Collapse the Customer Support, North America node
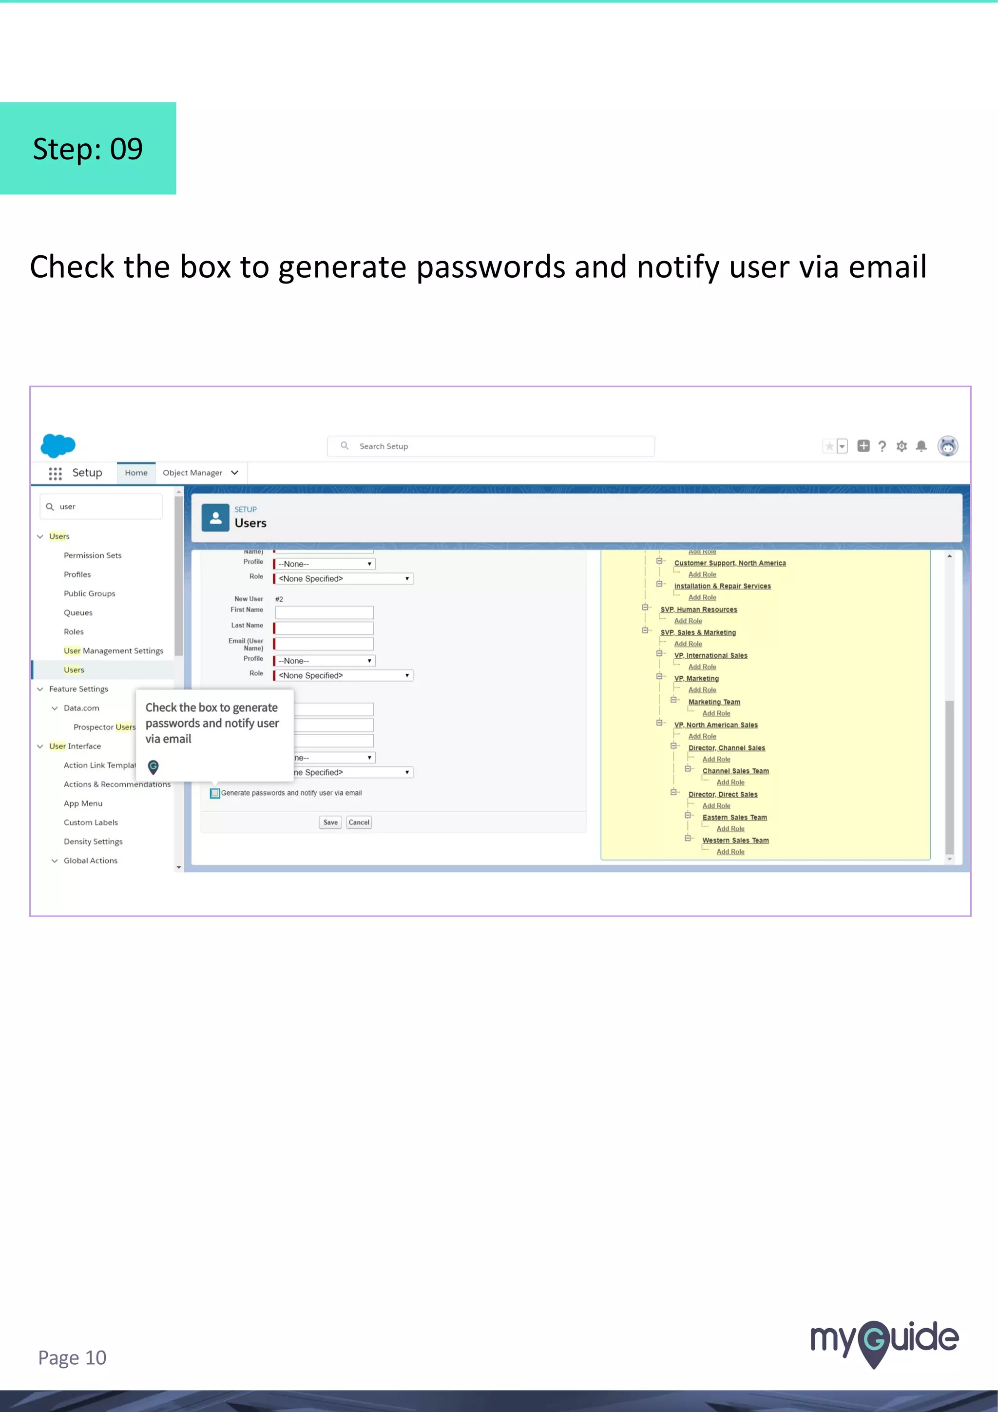The height and width of the screenshot is (1412, 998). coord(660,561)
